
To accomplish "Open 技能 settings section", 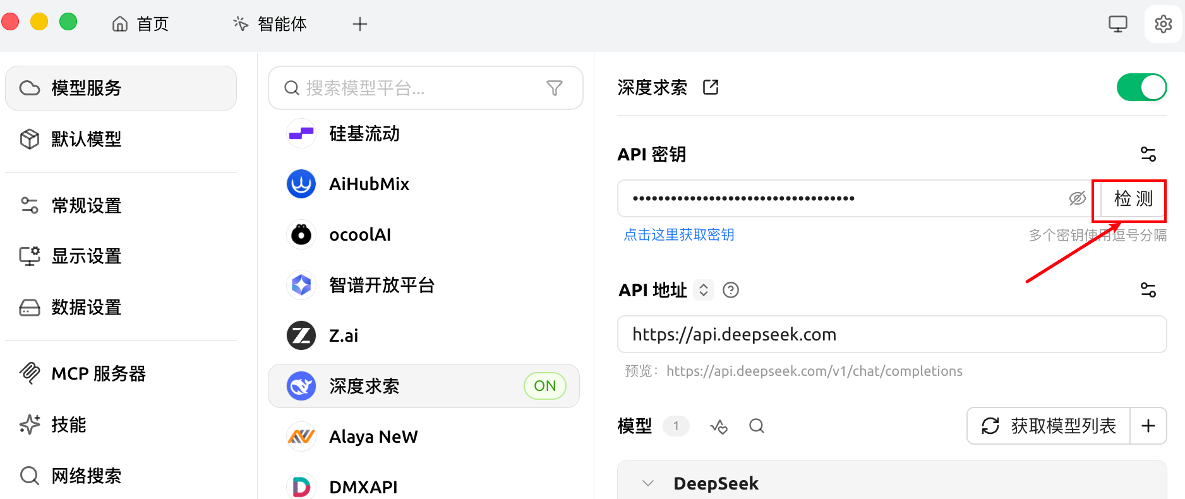I will click(121, 424).
